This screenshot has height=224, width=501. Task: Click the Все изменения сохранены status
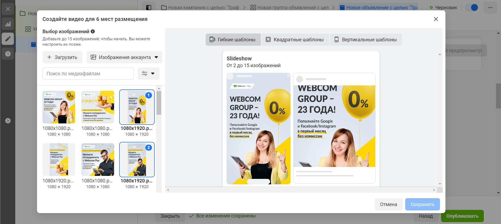222,216
